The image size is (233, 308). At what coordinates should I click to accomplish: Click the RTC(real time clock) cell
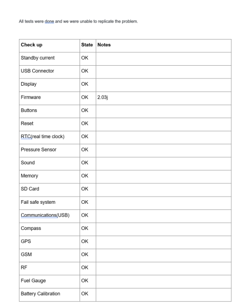coord(49,138)
